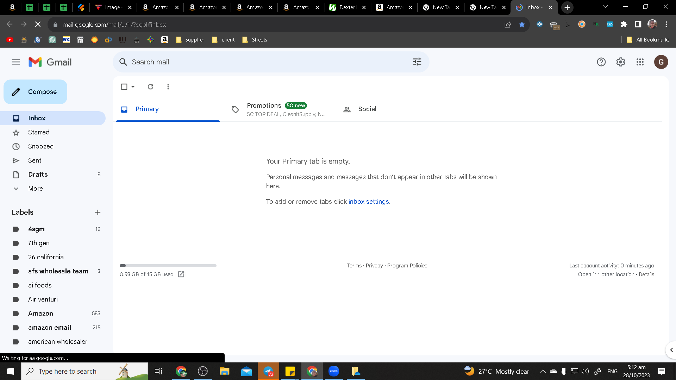Open Chrome extensions puzzle icon

(624, 24)
